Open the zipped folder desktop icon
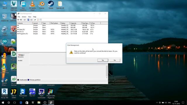This screenshot has width=187, height=105. coord(60,5)
